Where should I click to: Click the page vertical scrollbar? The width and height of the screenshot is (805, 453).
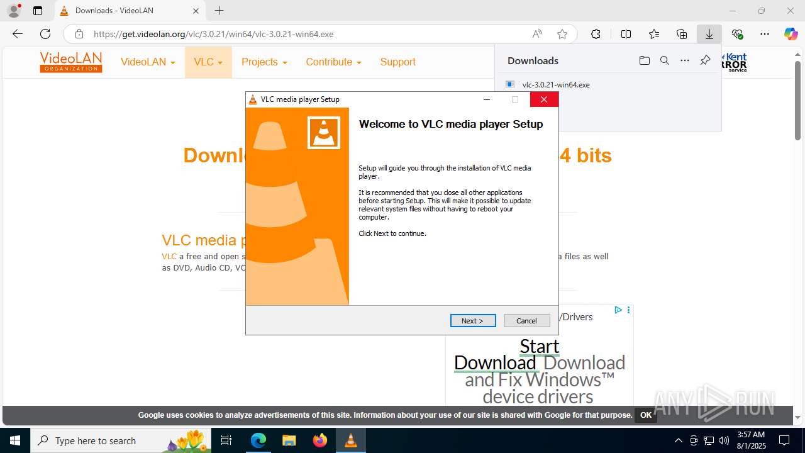(x=797, y=101)
